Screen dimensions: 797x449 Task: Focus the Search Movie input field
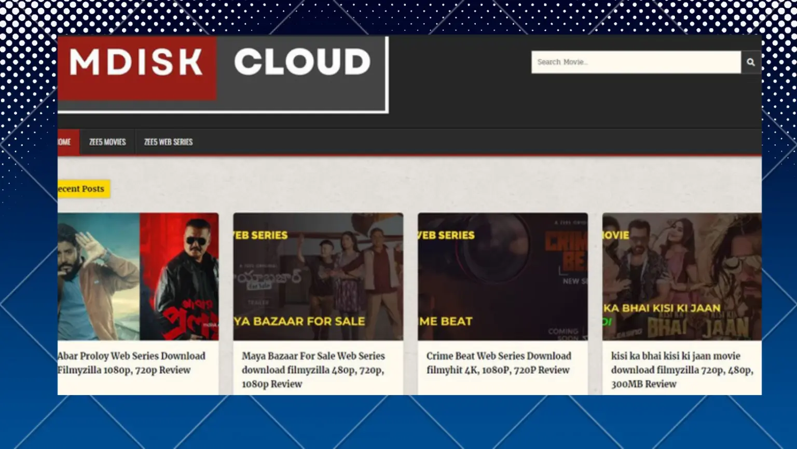[636, 62]
